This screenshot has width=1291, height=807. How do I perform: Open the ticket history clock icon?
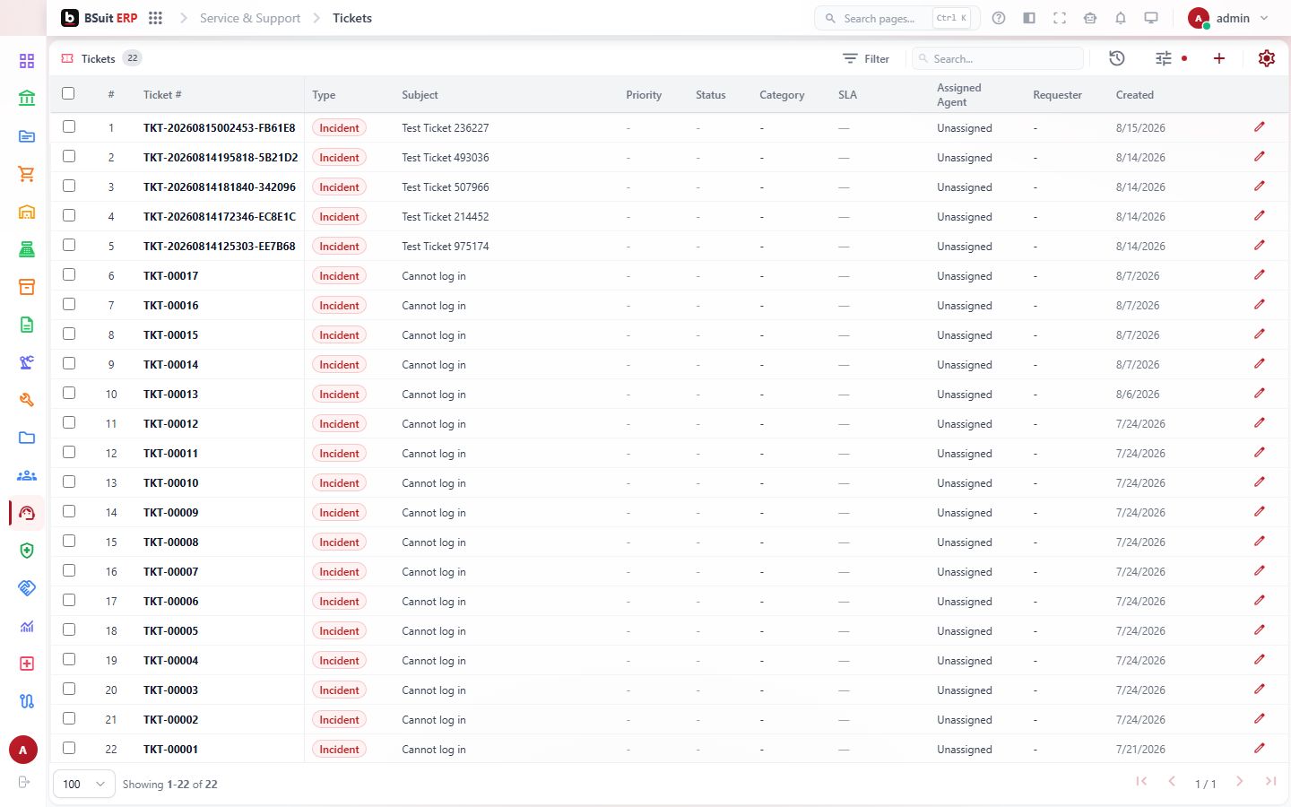[x=1117, y=58]
